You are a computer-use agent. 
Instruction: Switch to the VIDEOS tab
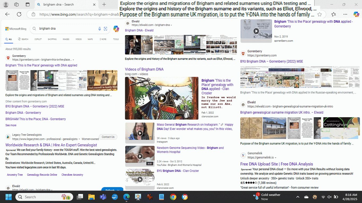click(x=78, y=39)
